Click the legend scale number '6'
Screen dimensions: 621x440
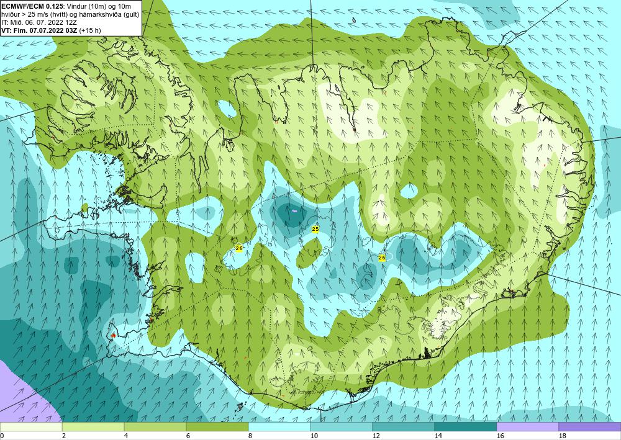point(188,436)
